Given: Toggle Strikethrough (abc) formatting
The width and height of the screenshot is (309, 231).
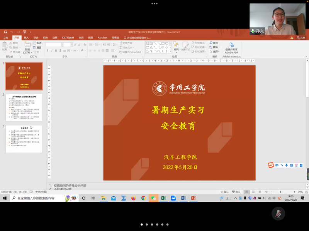Looking at the screenshot, I should 64,51.
